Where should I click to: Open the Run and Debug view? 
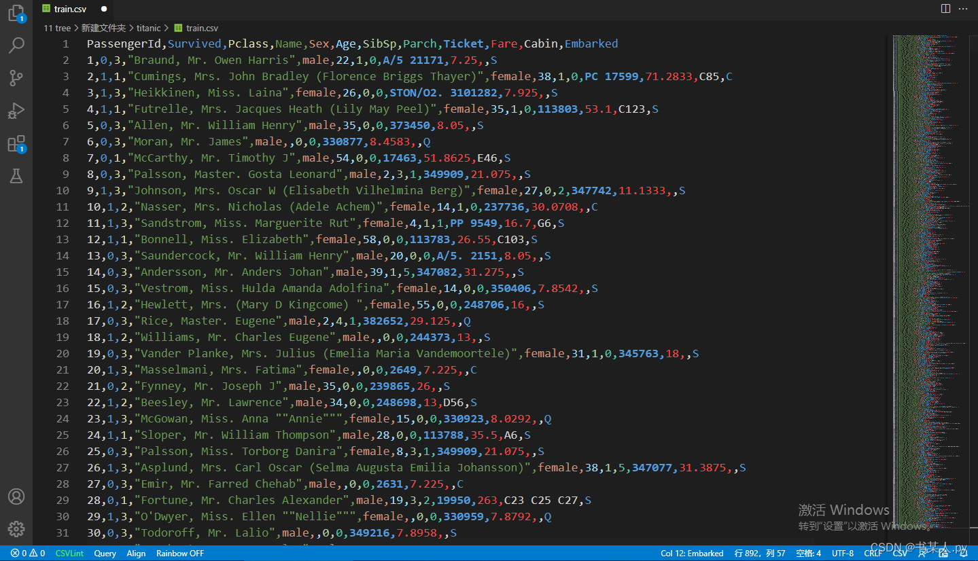point(16,111)
